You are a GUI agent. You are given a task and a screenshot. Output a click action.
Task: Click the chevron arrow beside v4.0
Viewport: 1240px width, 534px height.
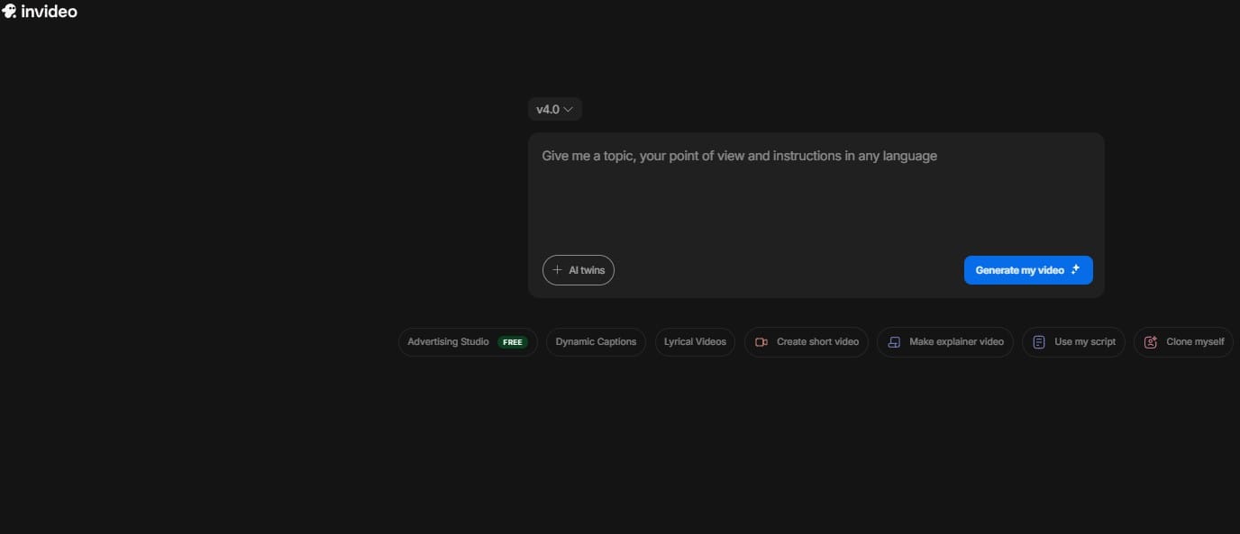click(569, 109)
